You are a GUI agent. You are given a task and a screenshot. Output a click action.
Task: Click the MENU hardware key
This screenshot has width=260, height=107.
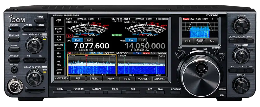click(60, 92)
